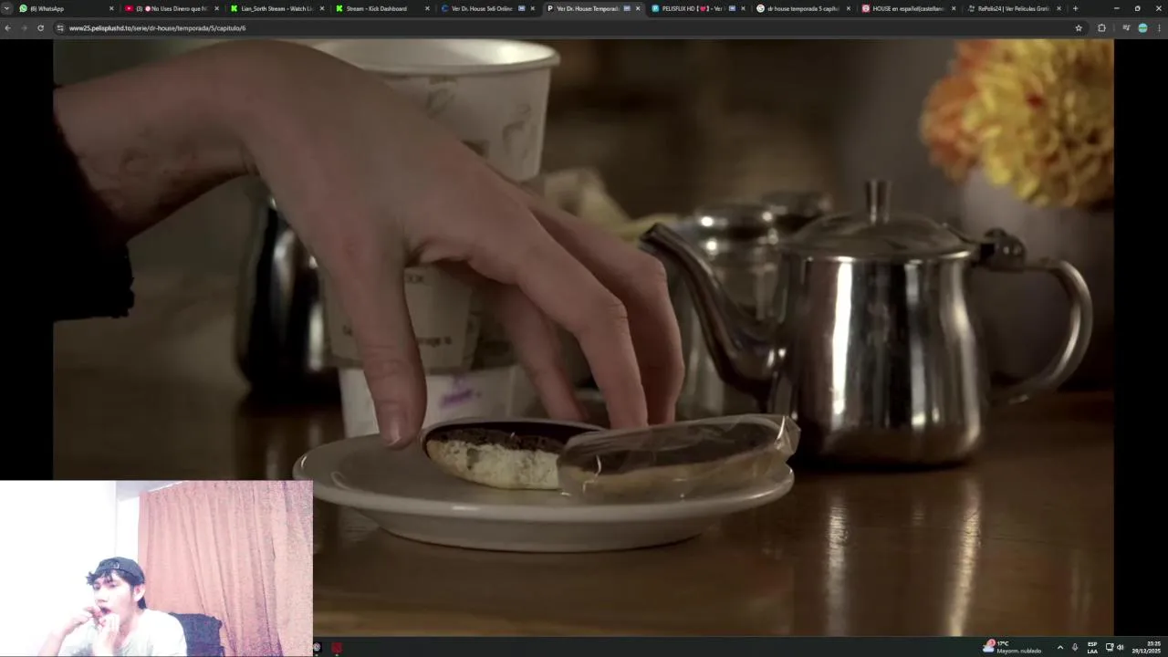The image size is (1168, 657).
Task: Switch to the 'Ver Dr. House 5x6 Online' tab
Action: (486, 8)
